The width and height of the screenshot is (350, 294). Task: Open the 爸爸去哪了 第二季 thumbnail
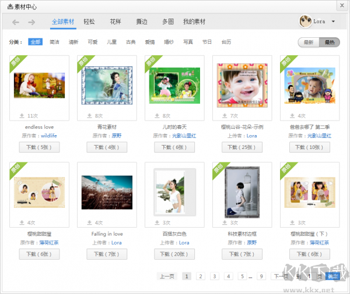(310, 86)
